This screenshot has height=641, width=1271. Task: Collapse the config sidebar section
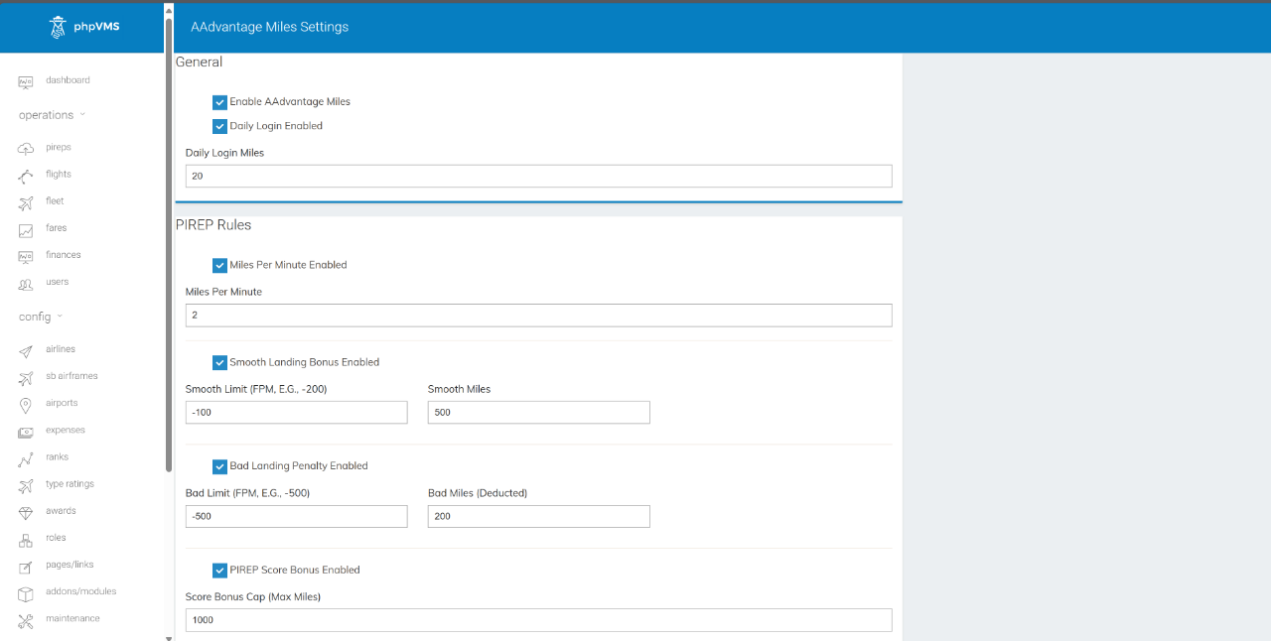pyautogui.click(x=41, y=317)
